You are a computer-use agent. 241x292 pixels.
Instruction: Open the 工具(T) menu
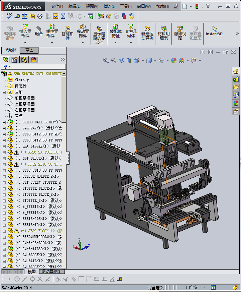pyautogui.click(x=126, y=6)
